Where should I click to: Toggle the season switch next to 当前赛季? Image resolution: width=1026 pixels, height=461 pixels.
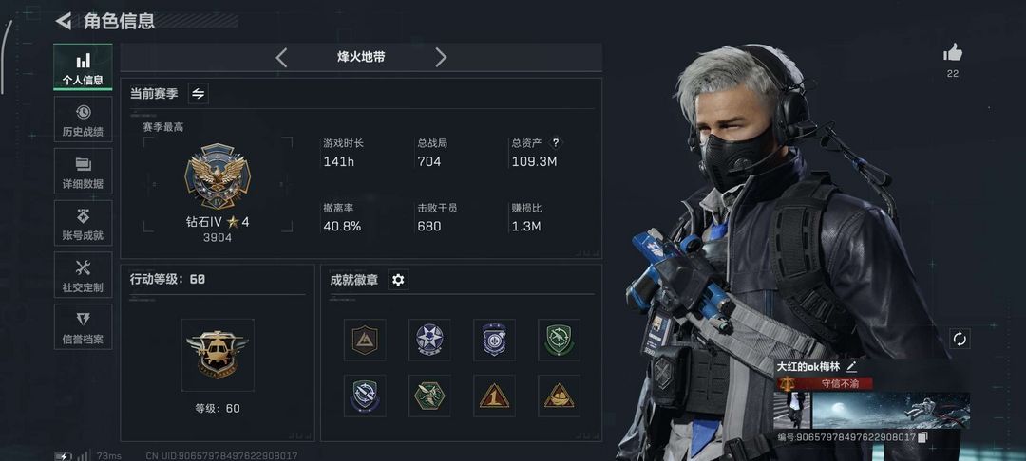(199, 93)
